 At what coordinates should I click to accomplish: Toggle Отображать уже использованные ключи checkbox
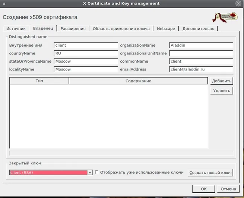pyautogui.click(x=96, y=172)
